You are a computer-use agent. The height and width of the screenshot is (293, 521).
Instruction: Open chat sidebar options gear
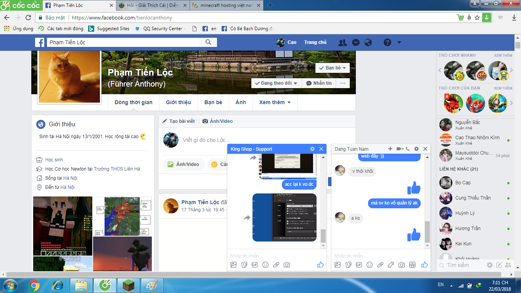490,265
